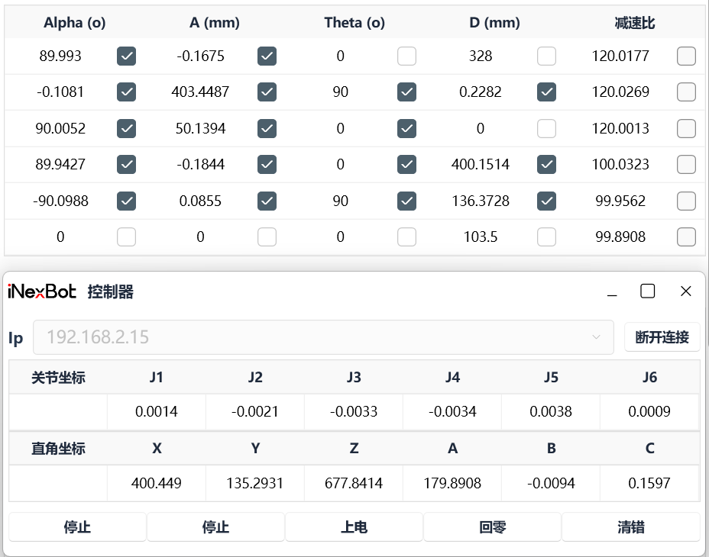The width and height of the screenshot is (709, 557).
Task: Click the ratio value 100.0323 cell
Action: click(620, 165)
